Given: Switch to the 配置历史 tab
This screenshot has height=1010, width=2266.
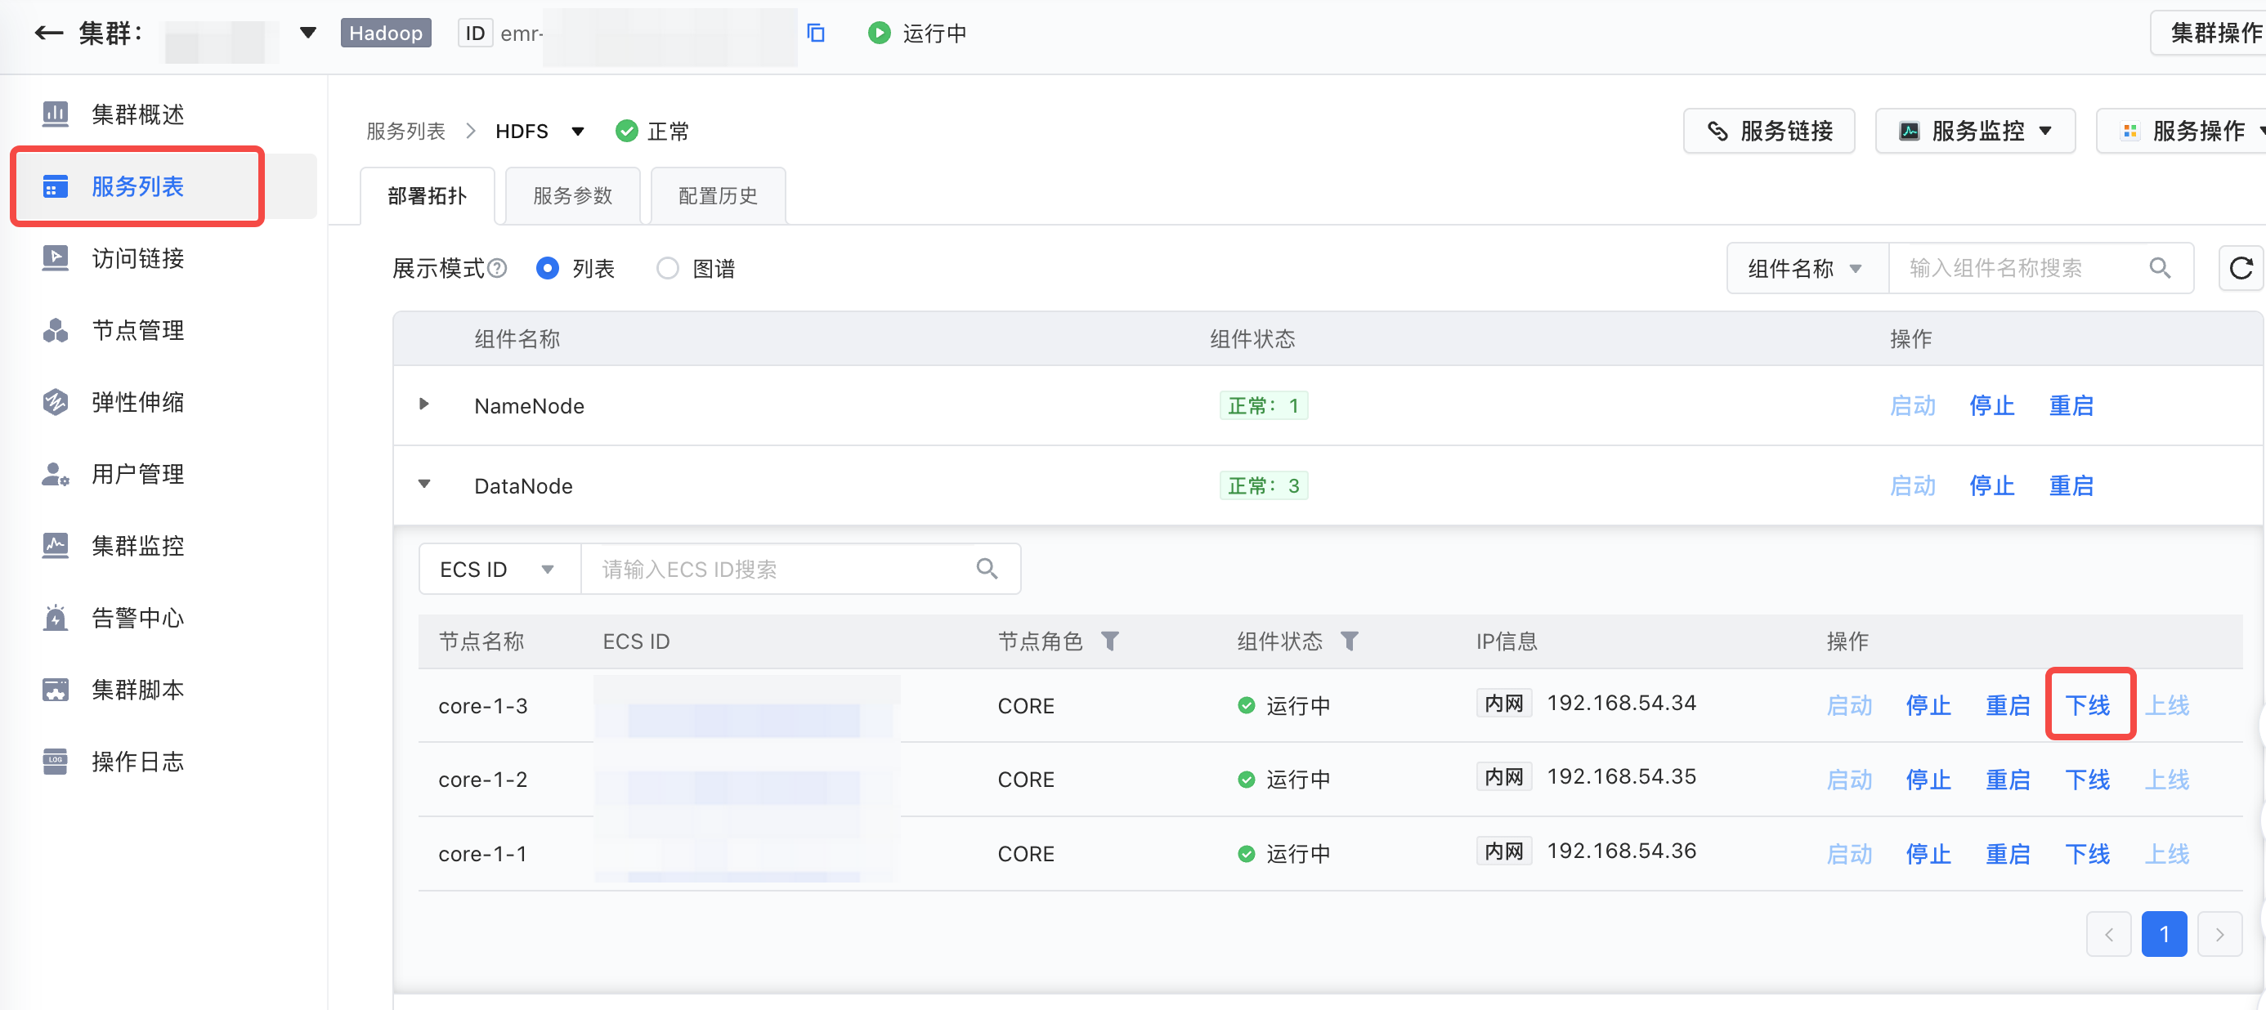Looking at the screenshot, I should (718, 196).
